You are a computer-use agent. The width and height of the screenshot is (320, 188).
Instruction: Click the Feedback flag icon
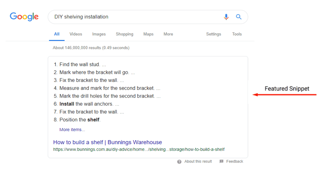click(x=221, y=161)
